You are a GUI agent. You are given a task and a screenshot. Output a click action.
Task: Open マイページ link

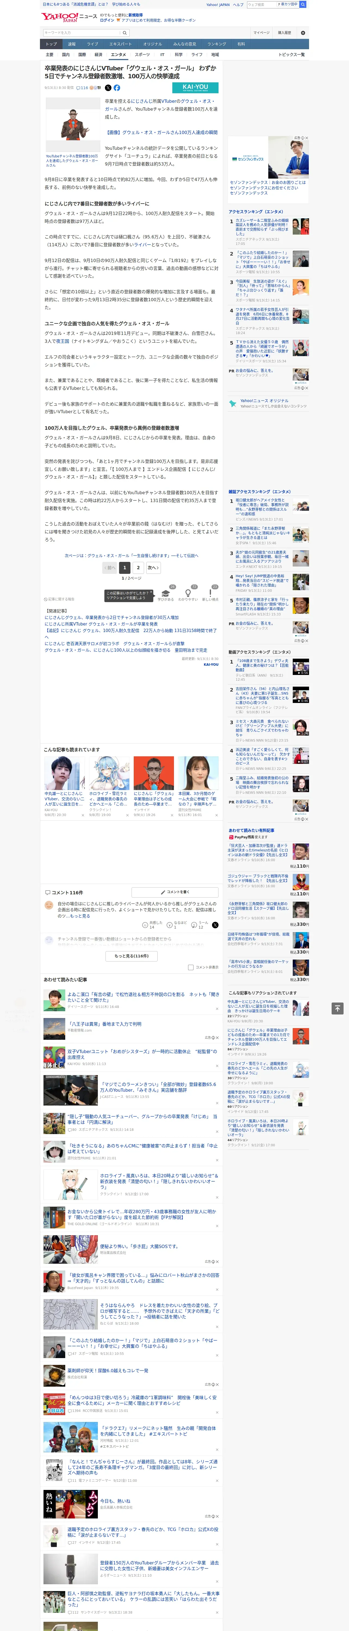pyautogui.click(x=261, y=32)
